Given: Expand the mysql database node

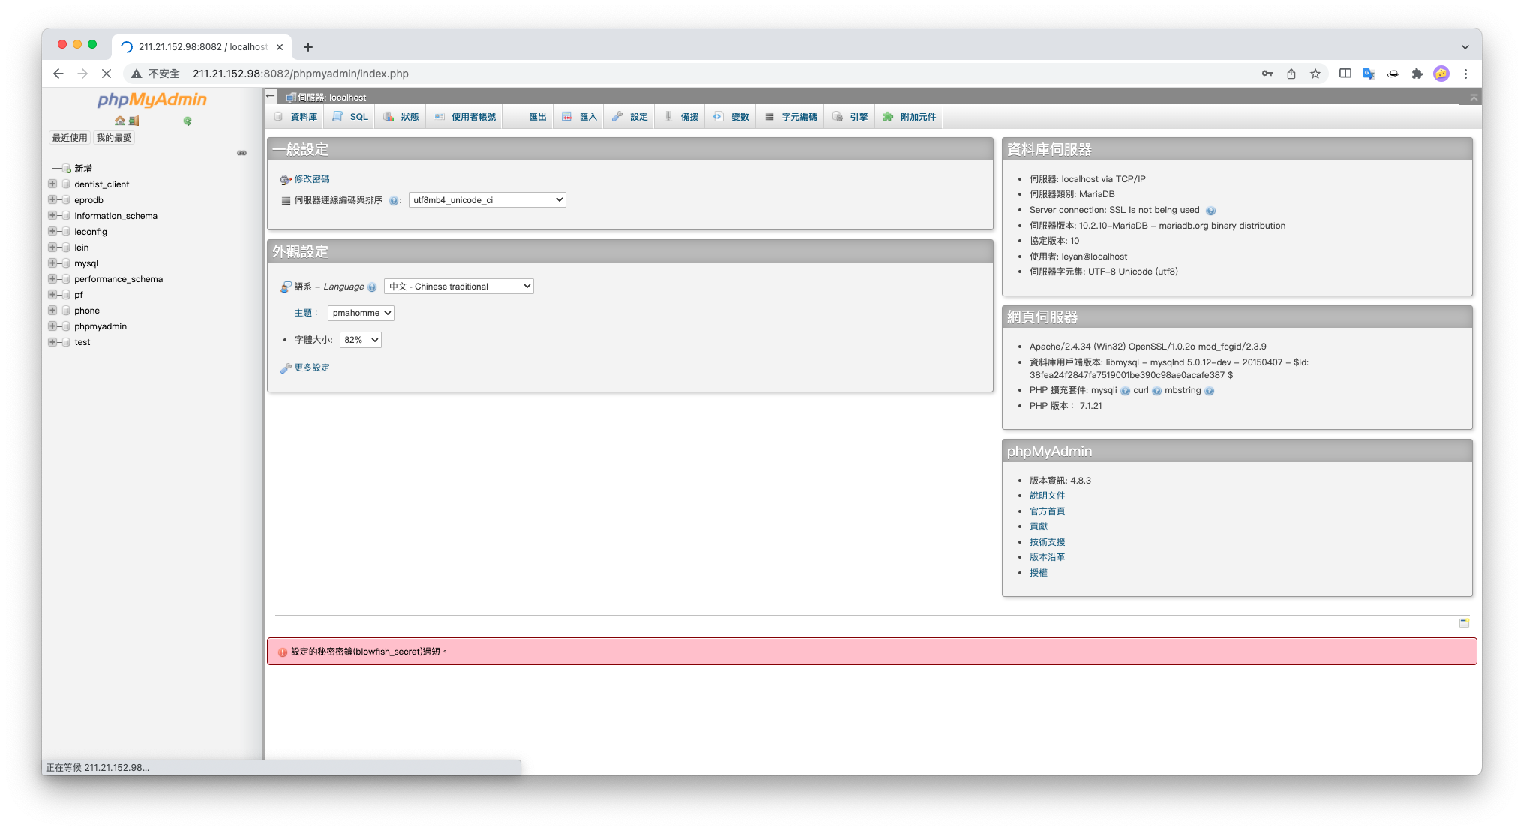Looking at the screenshot, I should click(x=52, y=263).
